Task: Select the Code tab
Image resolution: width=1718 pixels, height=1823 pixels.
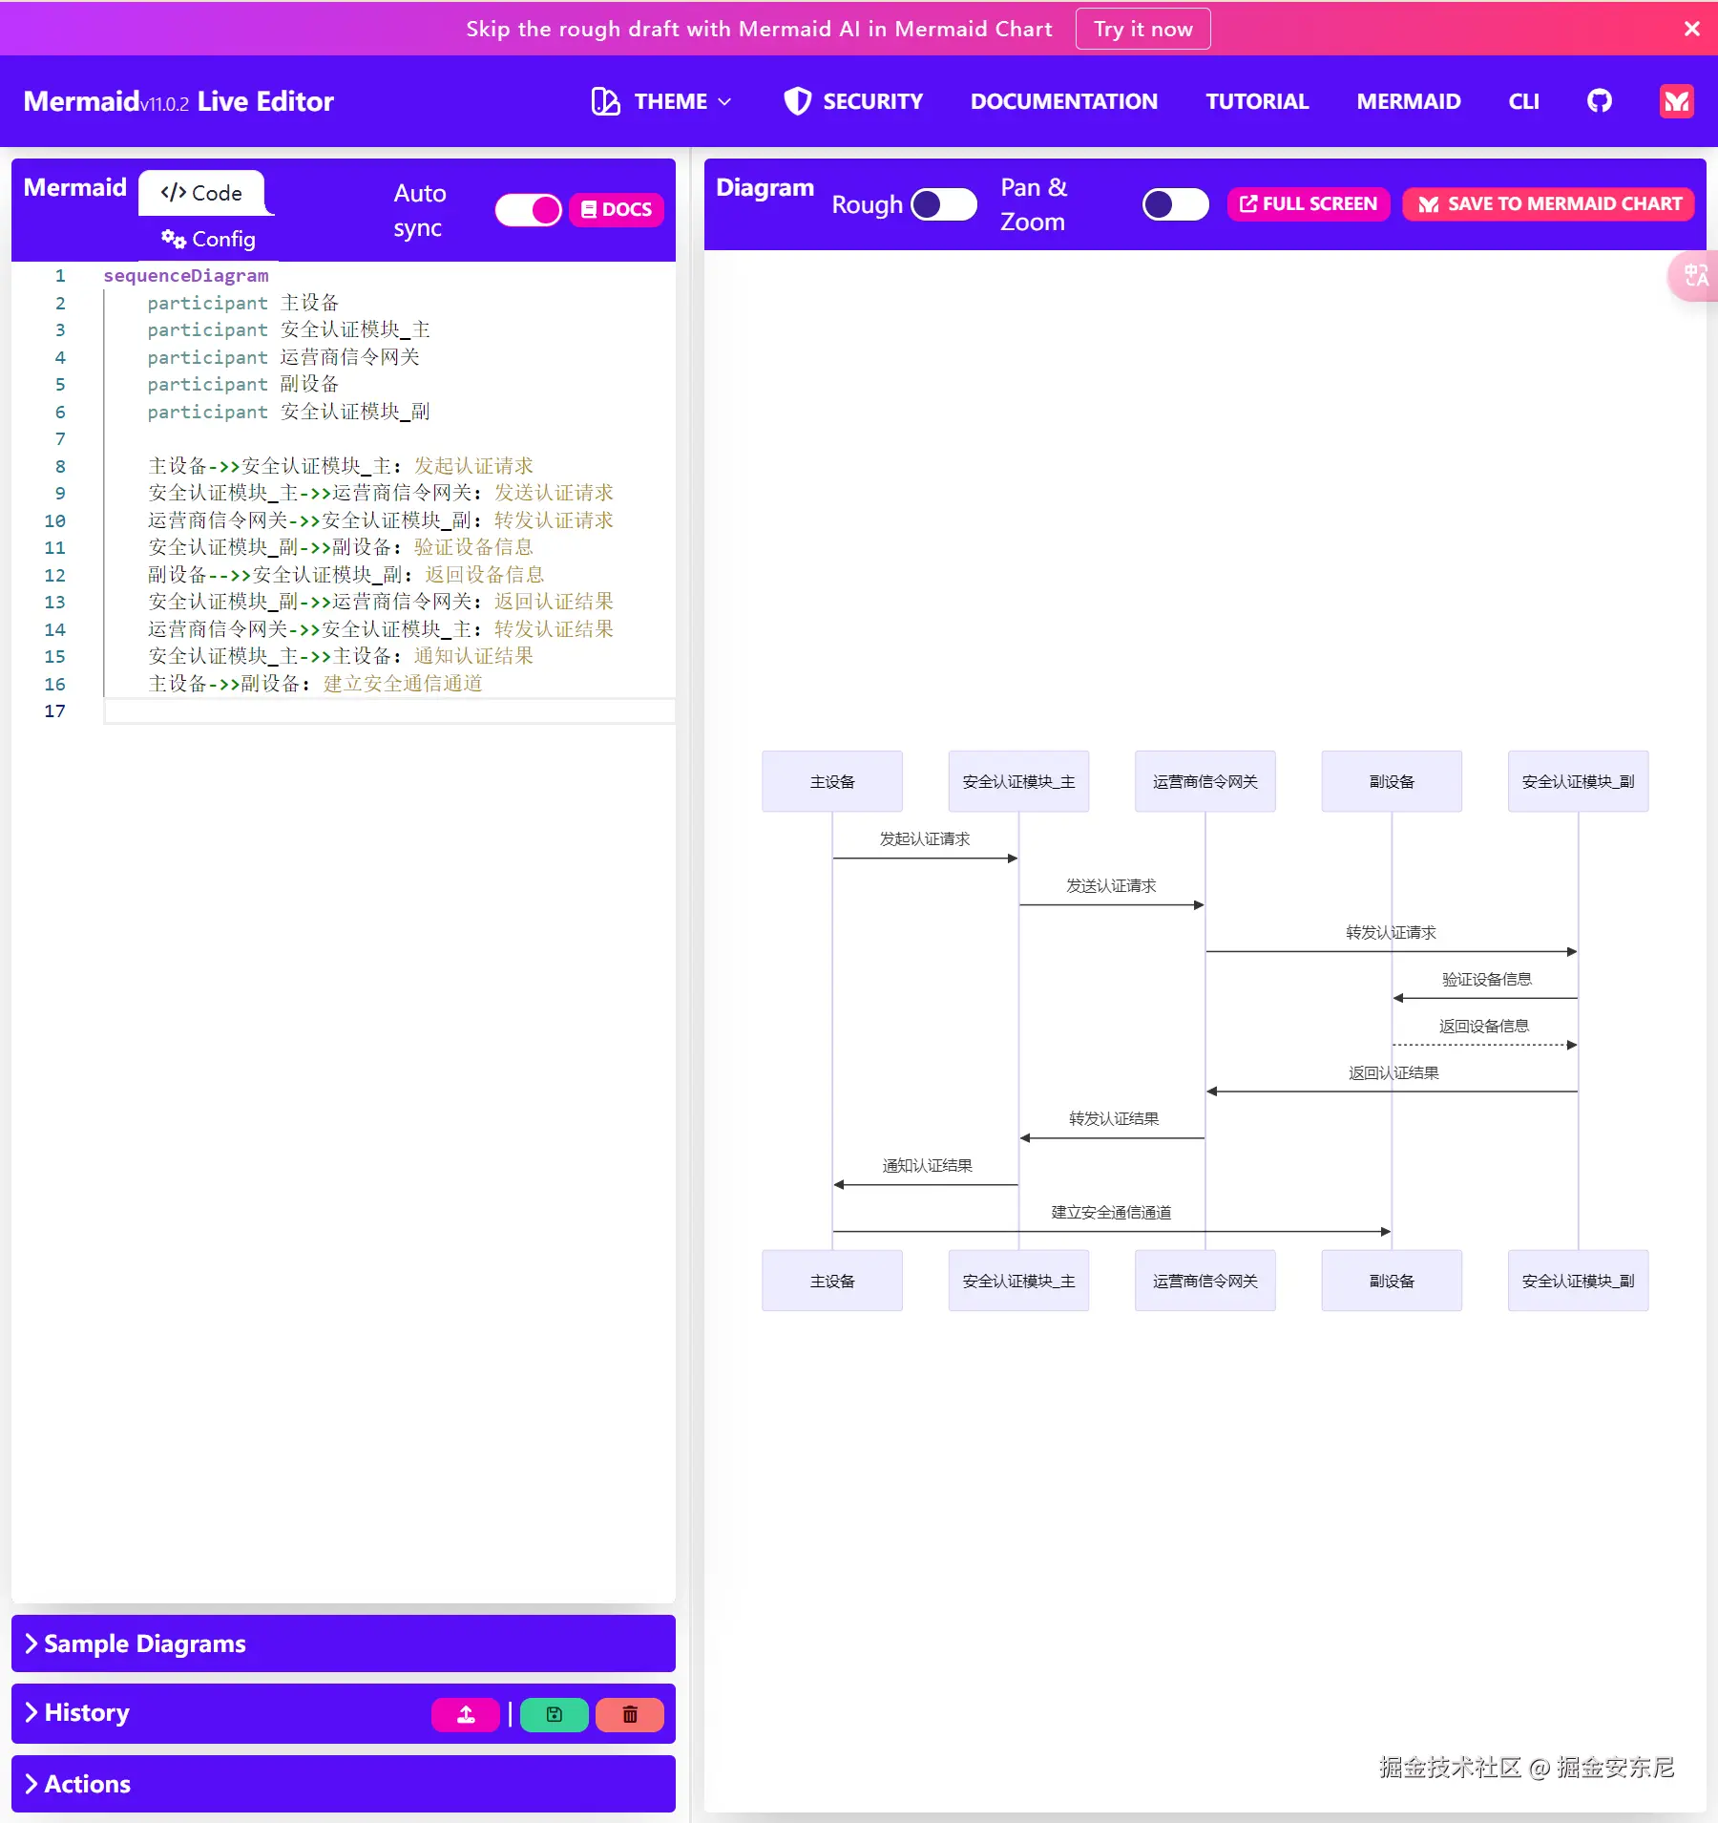Action: point(201,193)
